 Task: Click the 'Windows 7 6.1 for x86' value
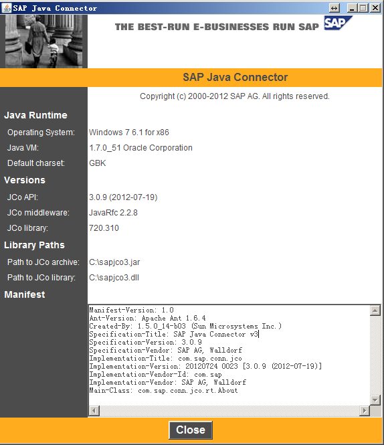(x=129, y=132)
